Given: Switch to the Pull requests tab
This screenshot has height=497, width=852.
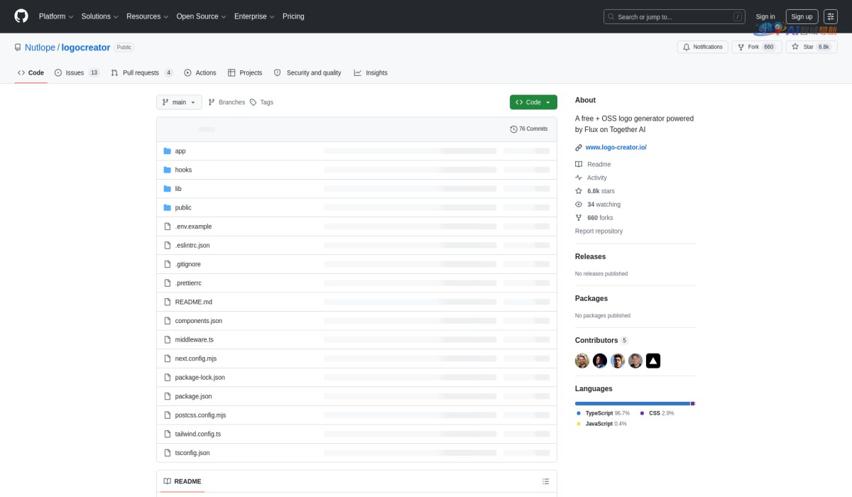Looking at the screenshot, I should click(141, 72).
